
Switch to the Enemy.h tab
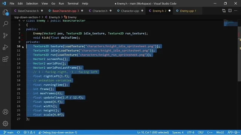(x=159, y=11)
